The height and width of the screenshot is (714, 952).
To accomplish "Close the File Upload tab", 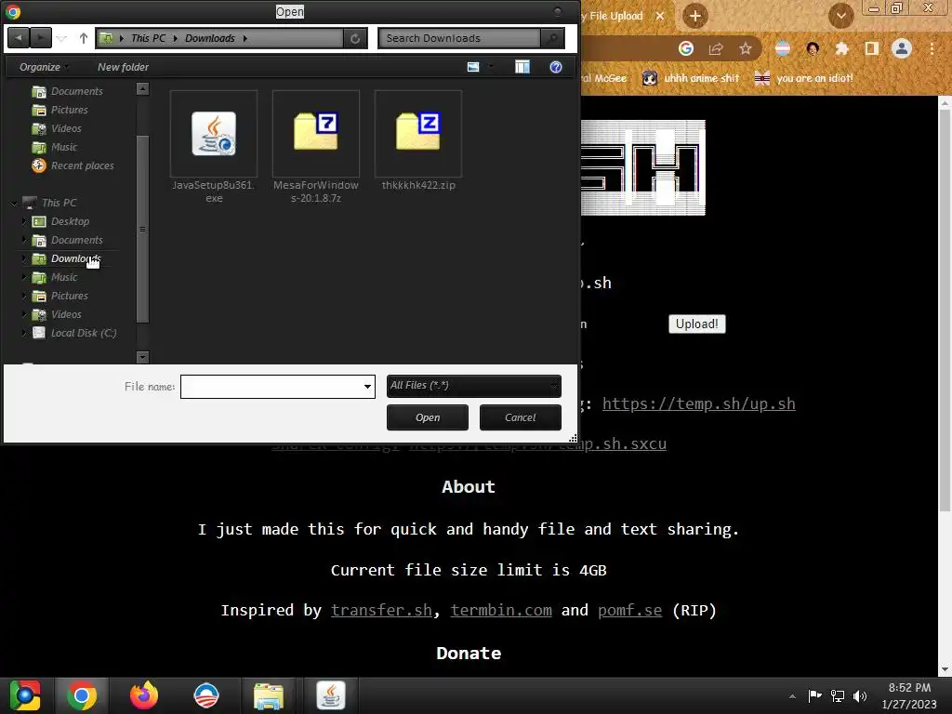I will pyautogui.click(x=660, y=16).
